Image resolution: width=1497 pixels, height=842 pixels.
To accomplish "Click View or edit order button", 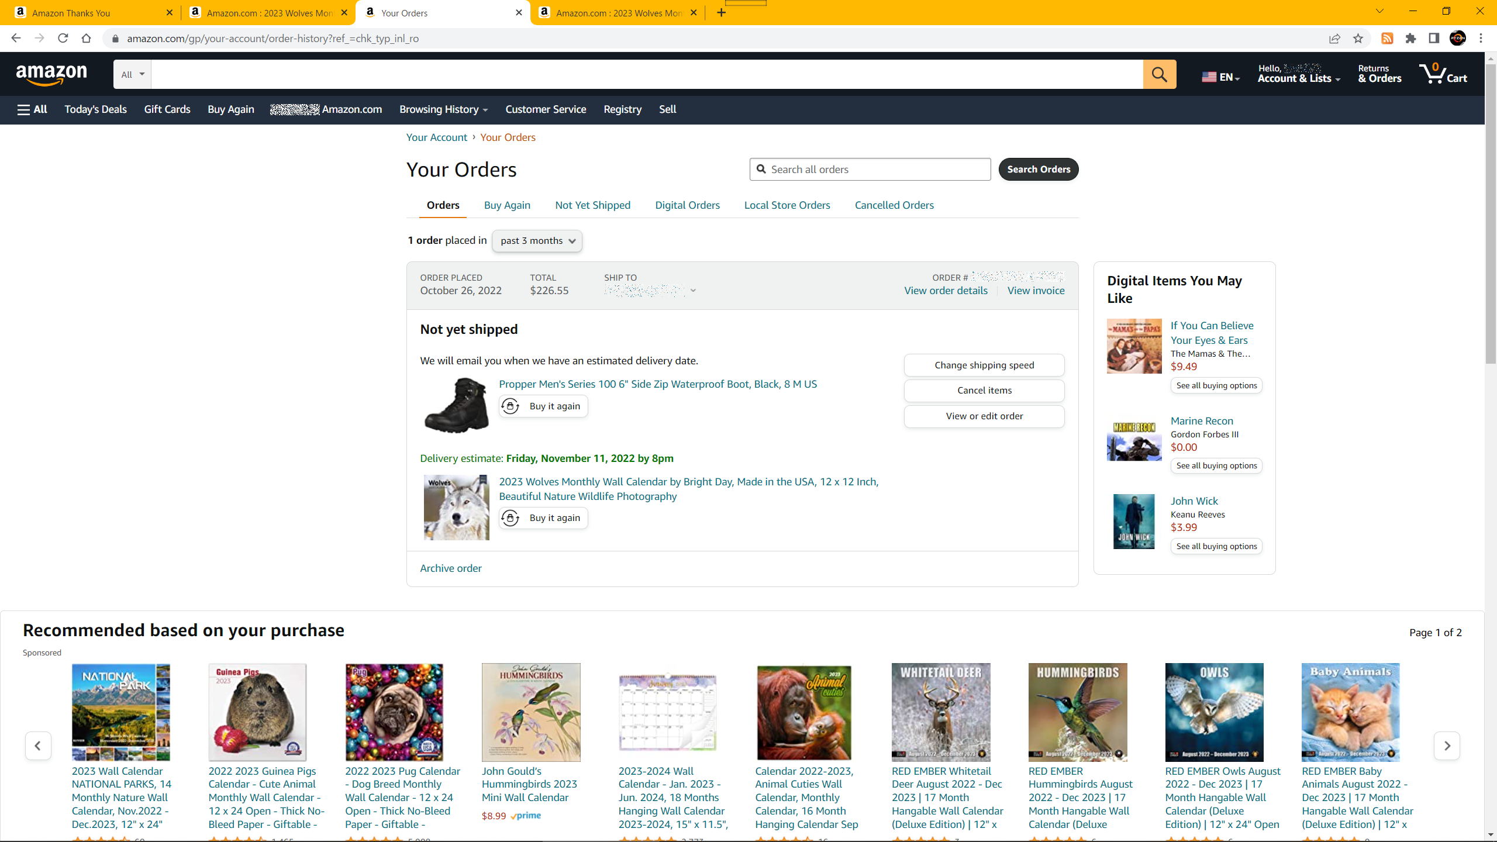I will pyautogui.click(x=984, y=416).
